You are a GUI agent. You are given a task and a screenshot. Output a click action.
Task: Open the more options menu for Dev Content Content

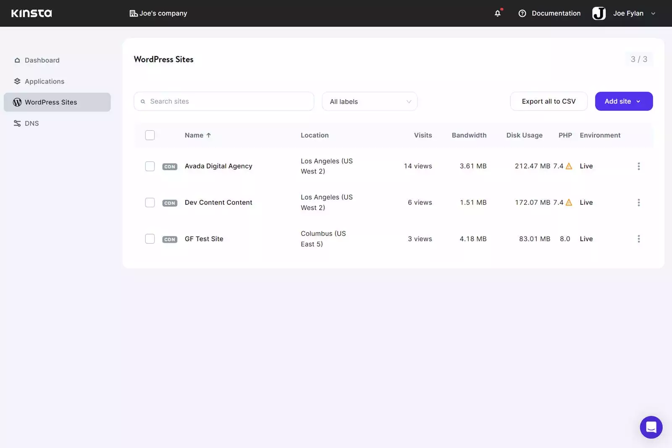[x=639, y=203]
